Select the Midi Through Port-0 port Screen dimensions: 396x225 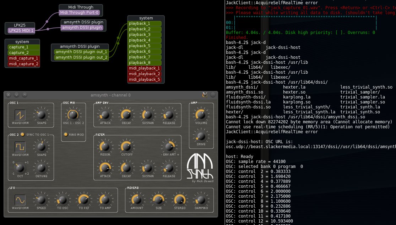point(80,12)
